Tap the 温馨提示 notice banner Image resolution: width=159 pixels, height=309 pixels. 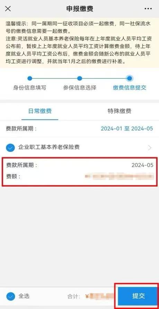pyautogui.click(x=80, y=43)
